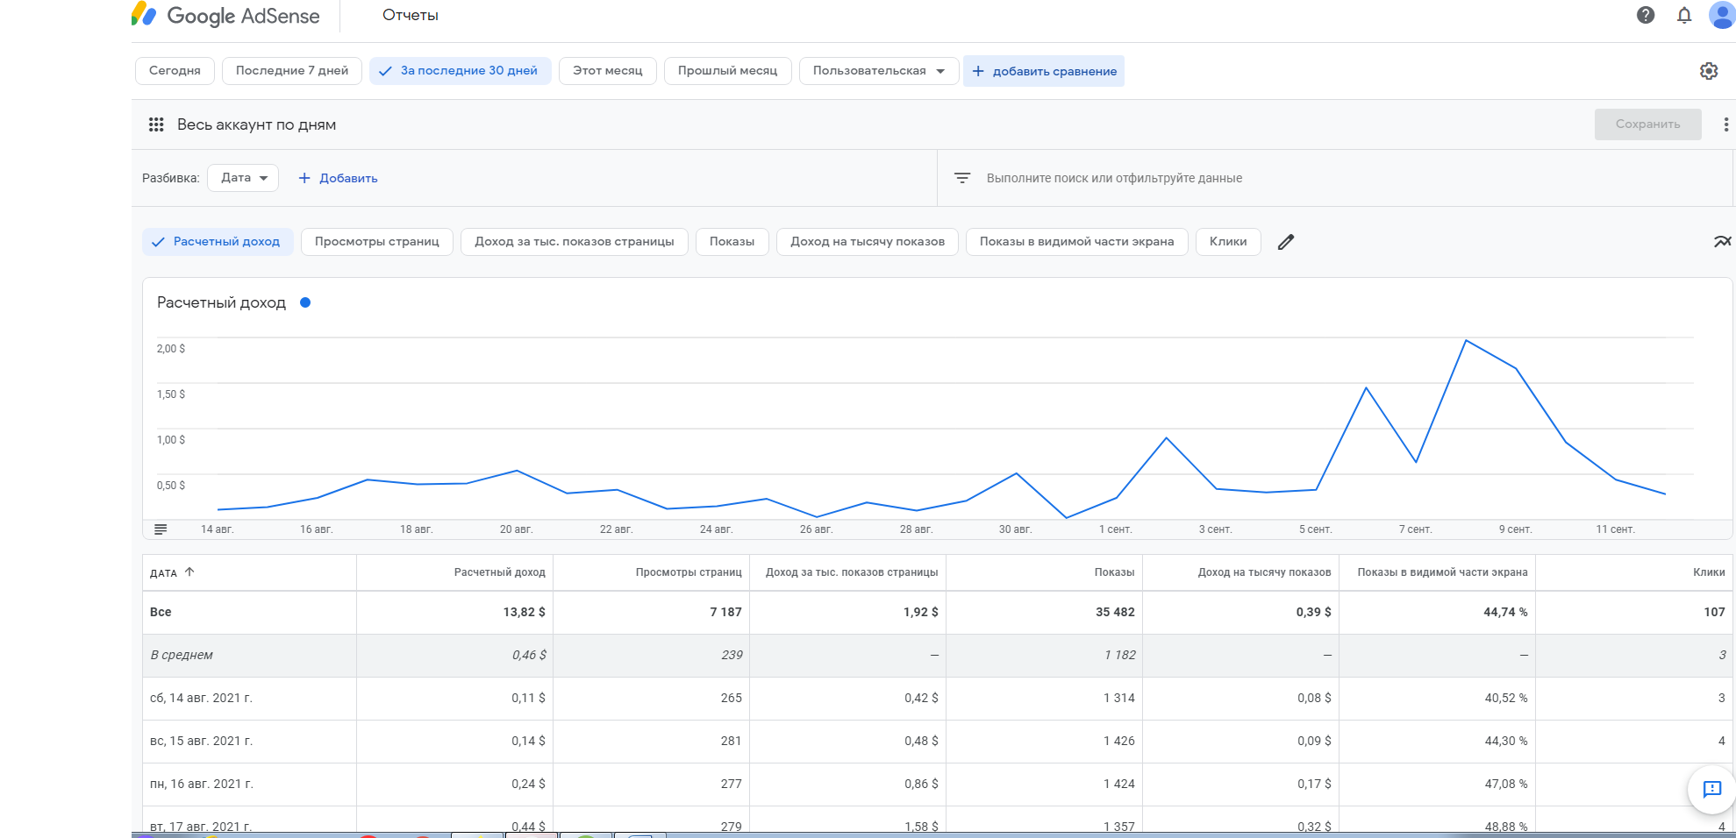Open the Пользовательская date range dropdown
The height and width of the screenshot is (838, 1736).
click(878, 71)
